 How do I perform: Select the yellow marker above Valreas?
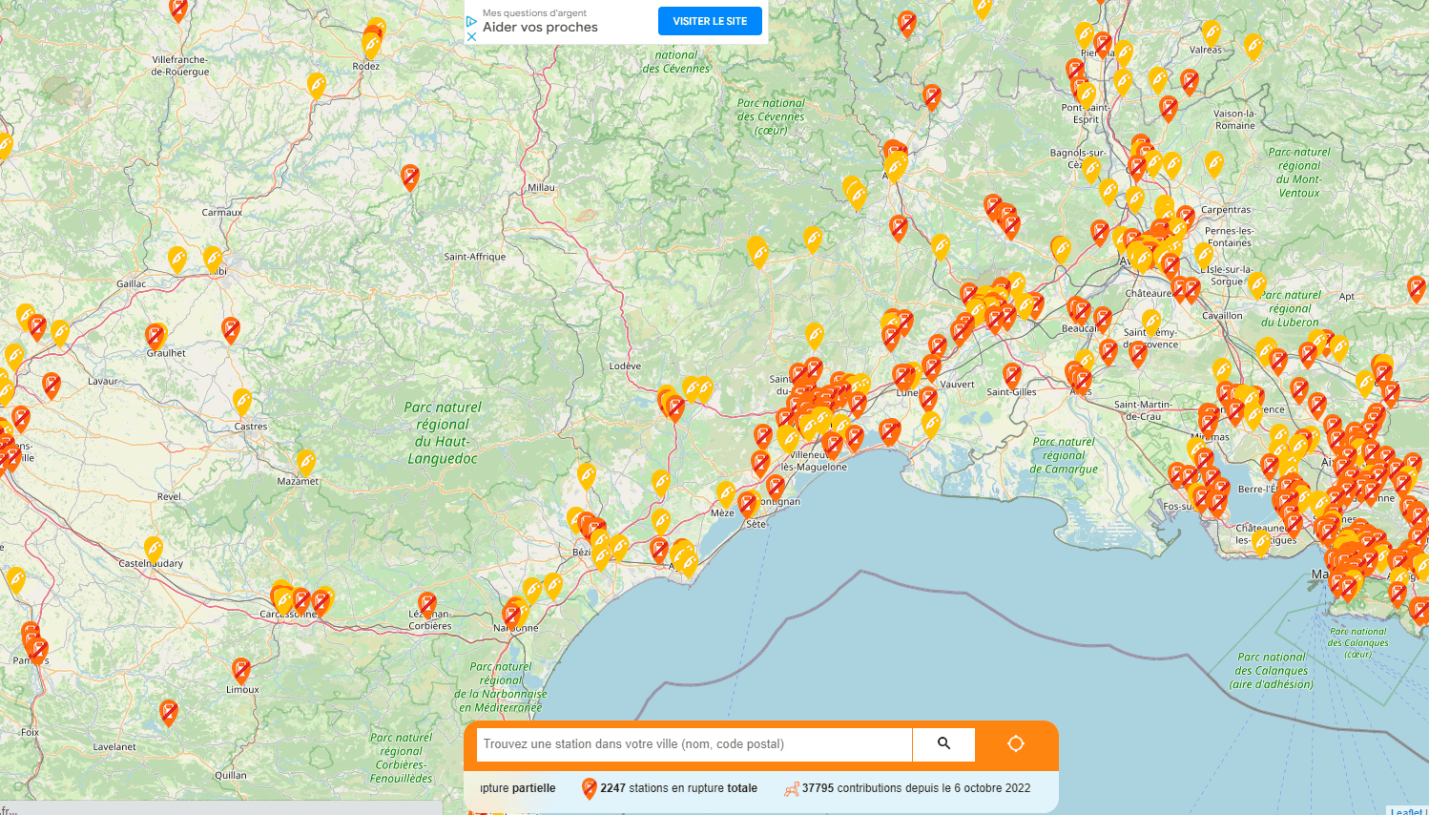click(x=1211, y=32)
